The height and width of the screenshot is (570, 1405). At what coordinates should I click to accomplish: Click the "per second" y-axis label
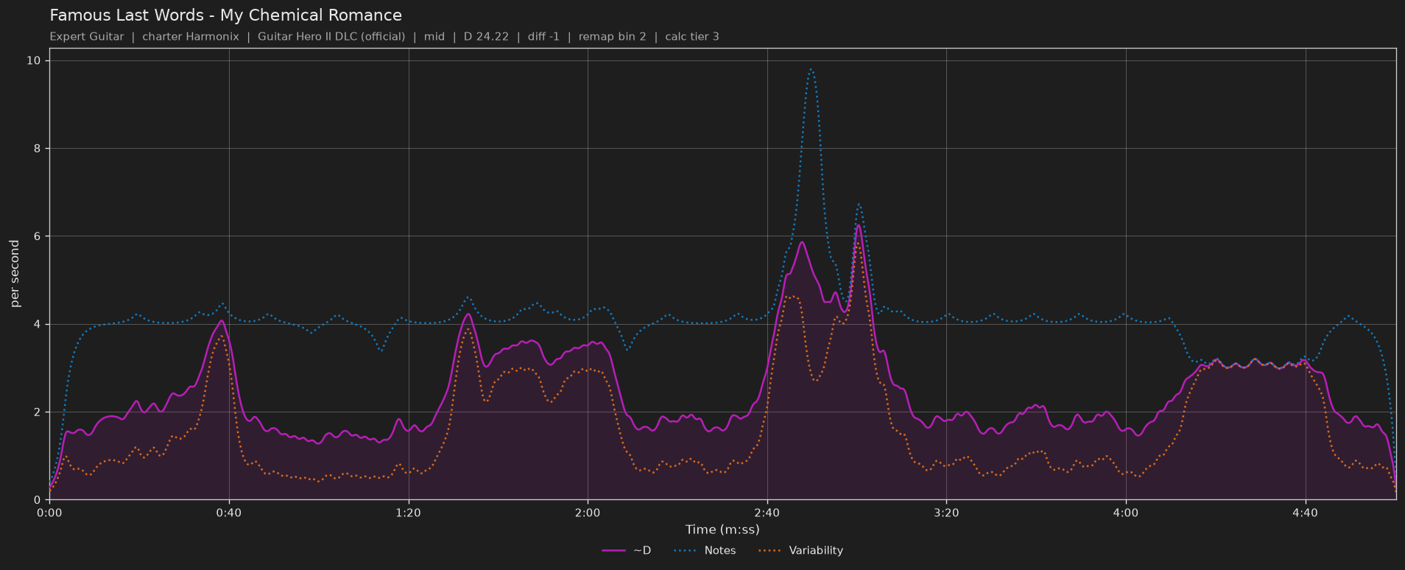pos(15,274)
